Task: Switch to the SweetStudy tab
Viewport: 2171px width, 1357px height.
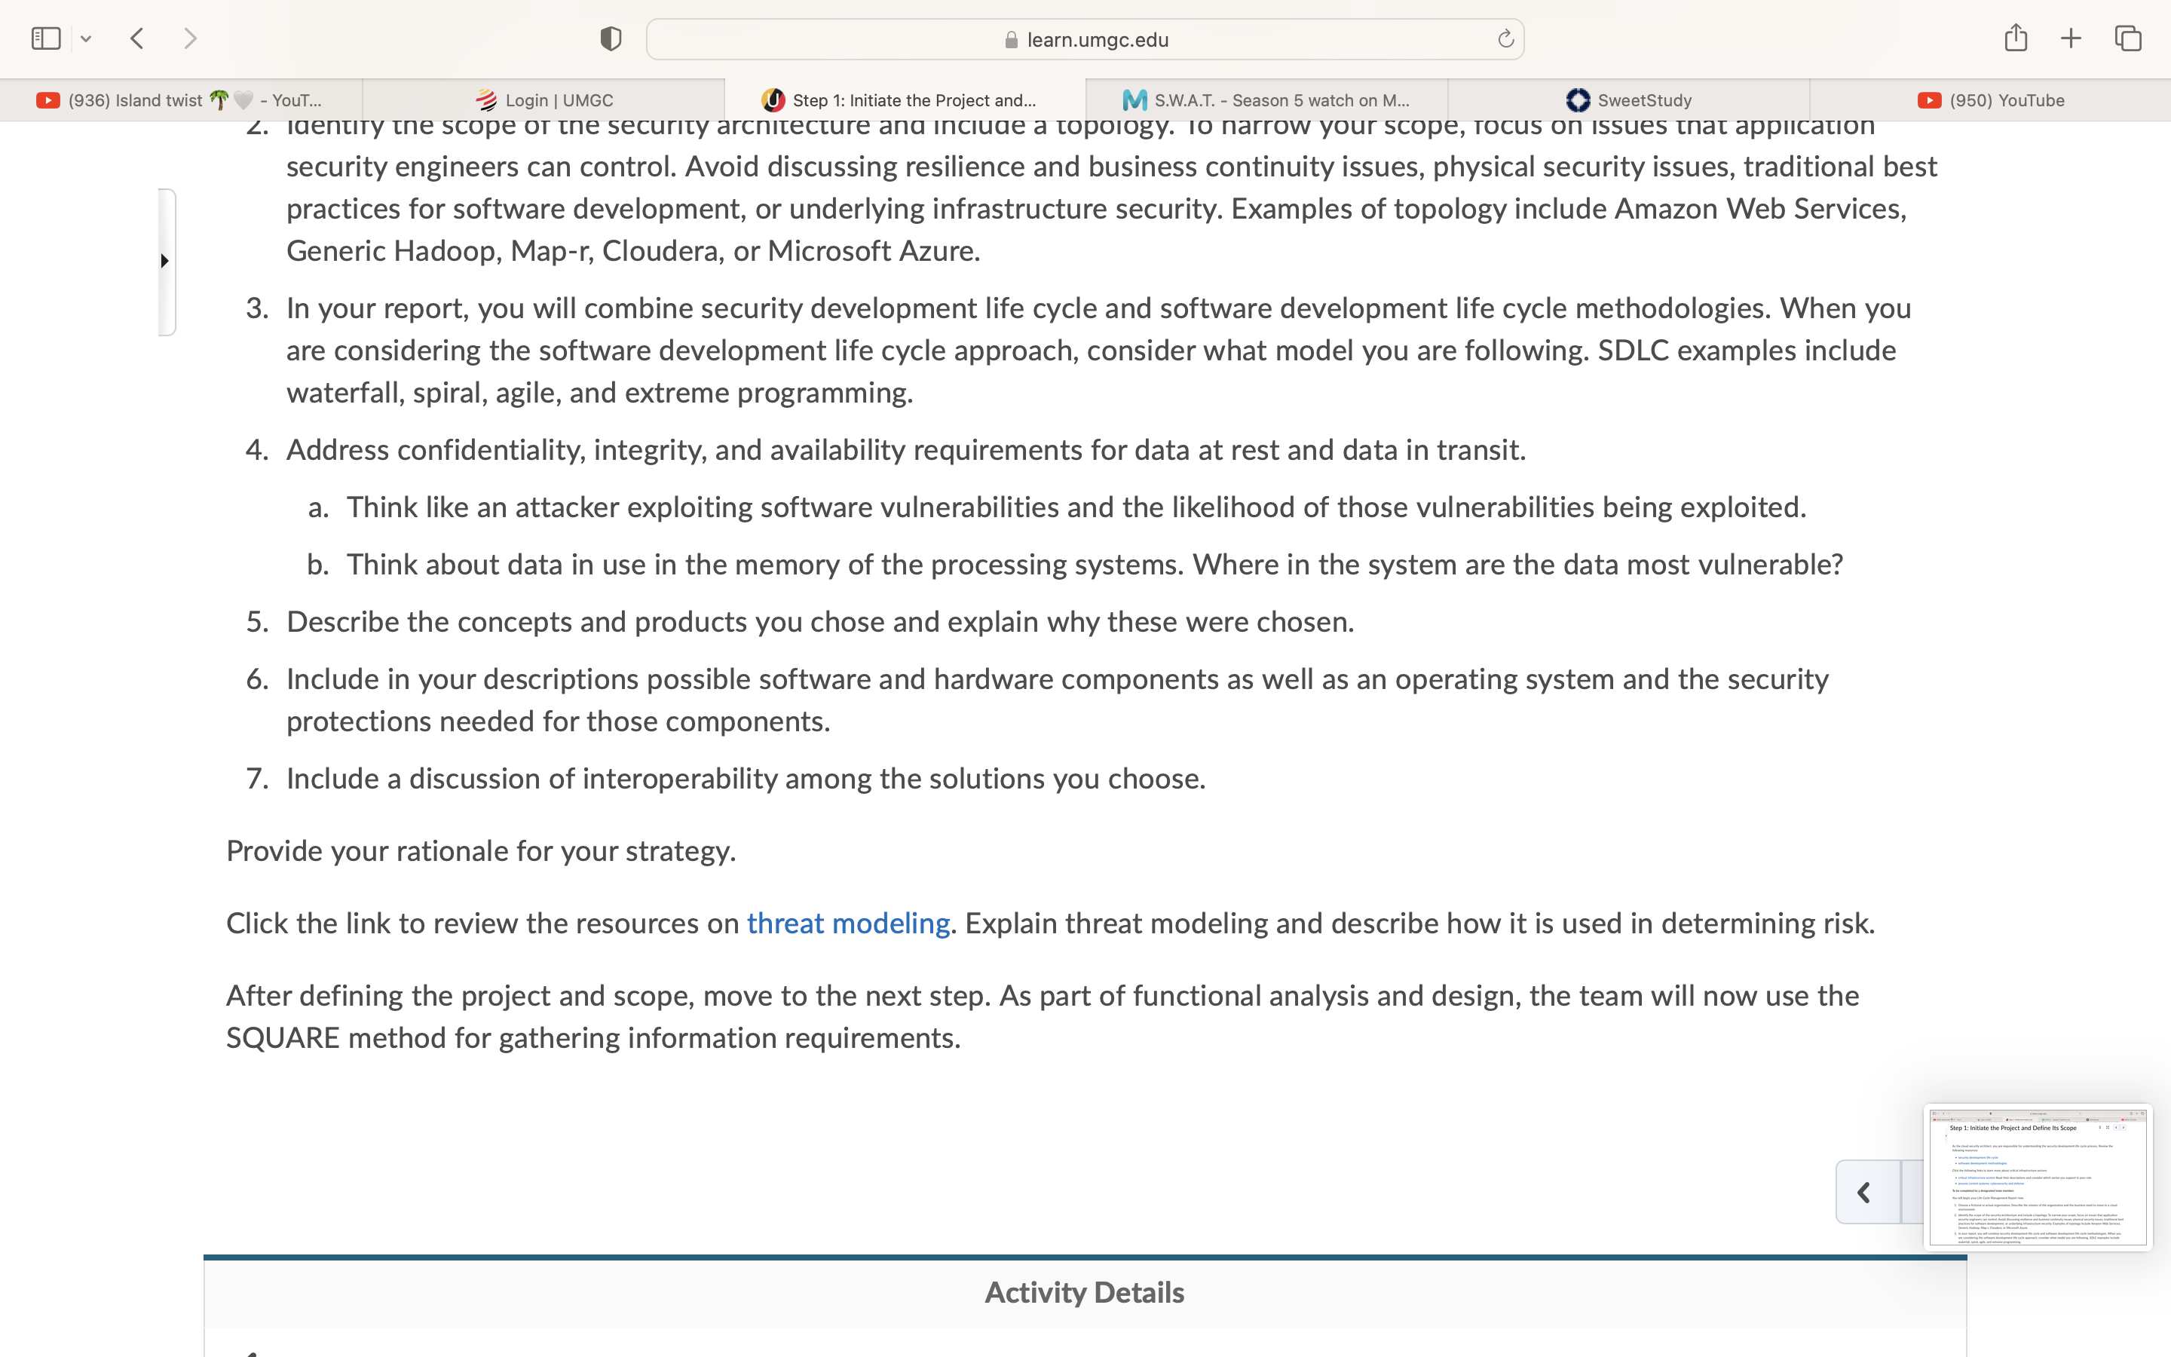Action: 1628,100
